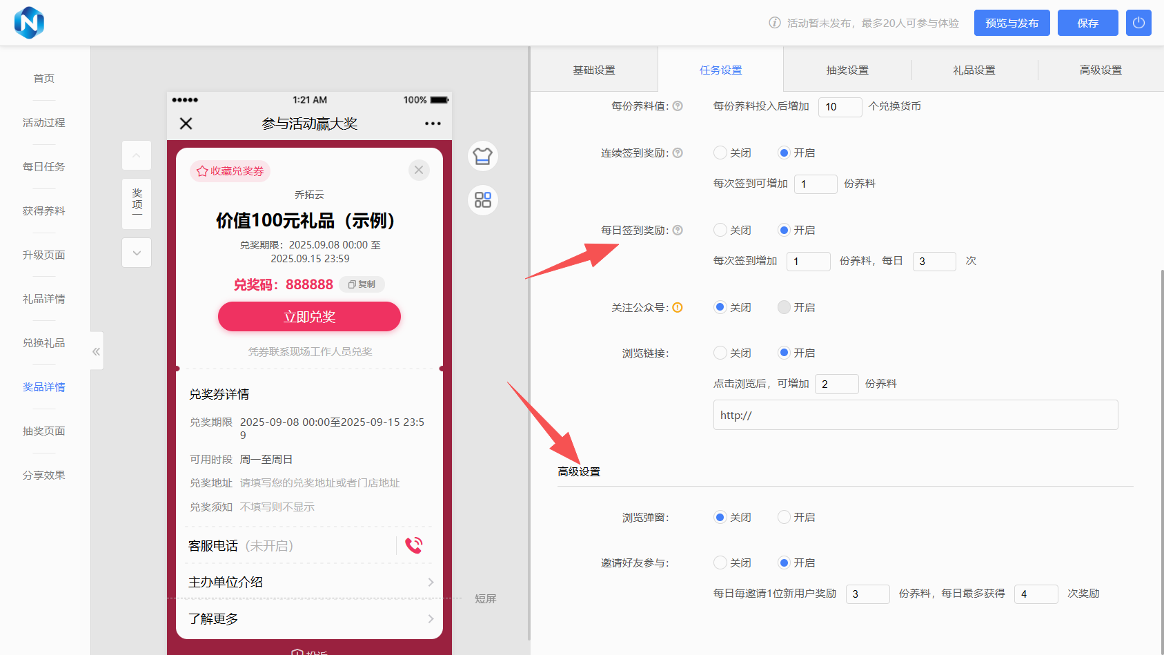Switch to the 抽奖设置 tab

(847, 70)
